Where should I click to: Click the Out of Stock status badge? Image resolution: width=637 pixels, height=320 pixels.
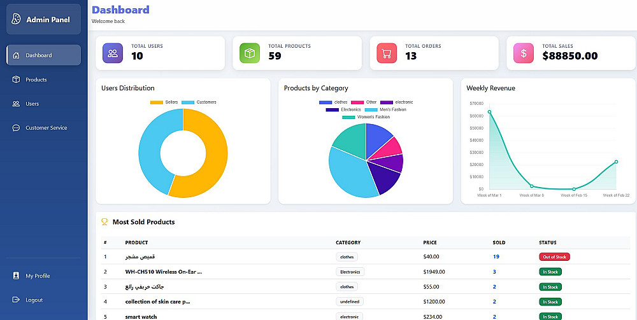[x=555, y=257]
